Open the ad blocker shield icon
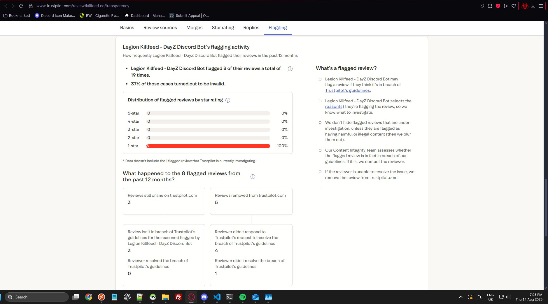 (x=498, y=6)
